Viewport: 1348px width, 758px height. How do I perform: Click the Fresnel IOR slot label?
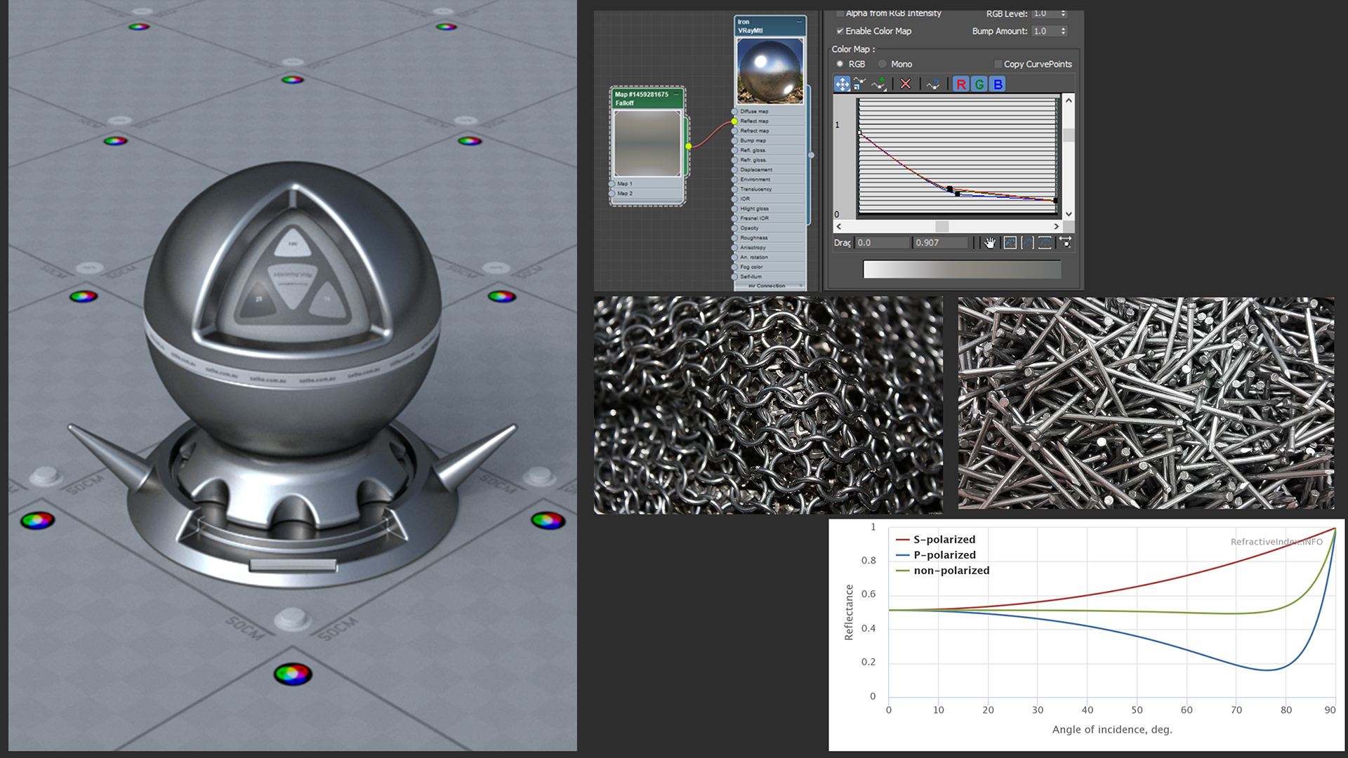pyautogui.click(x=755, y=218)
